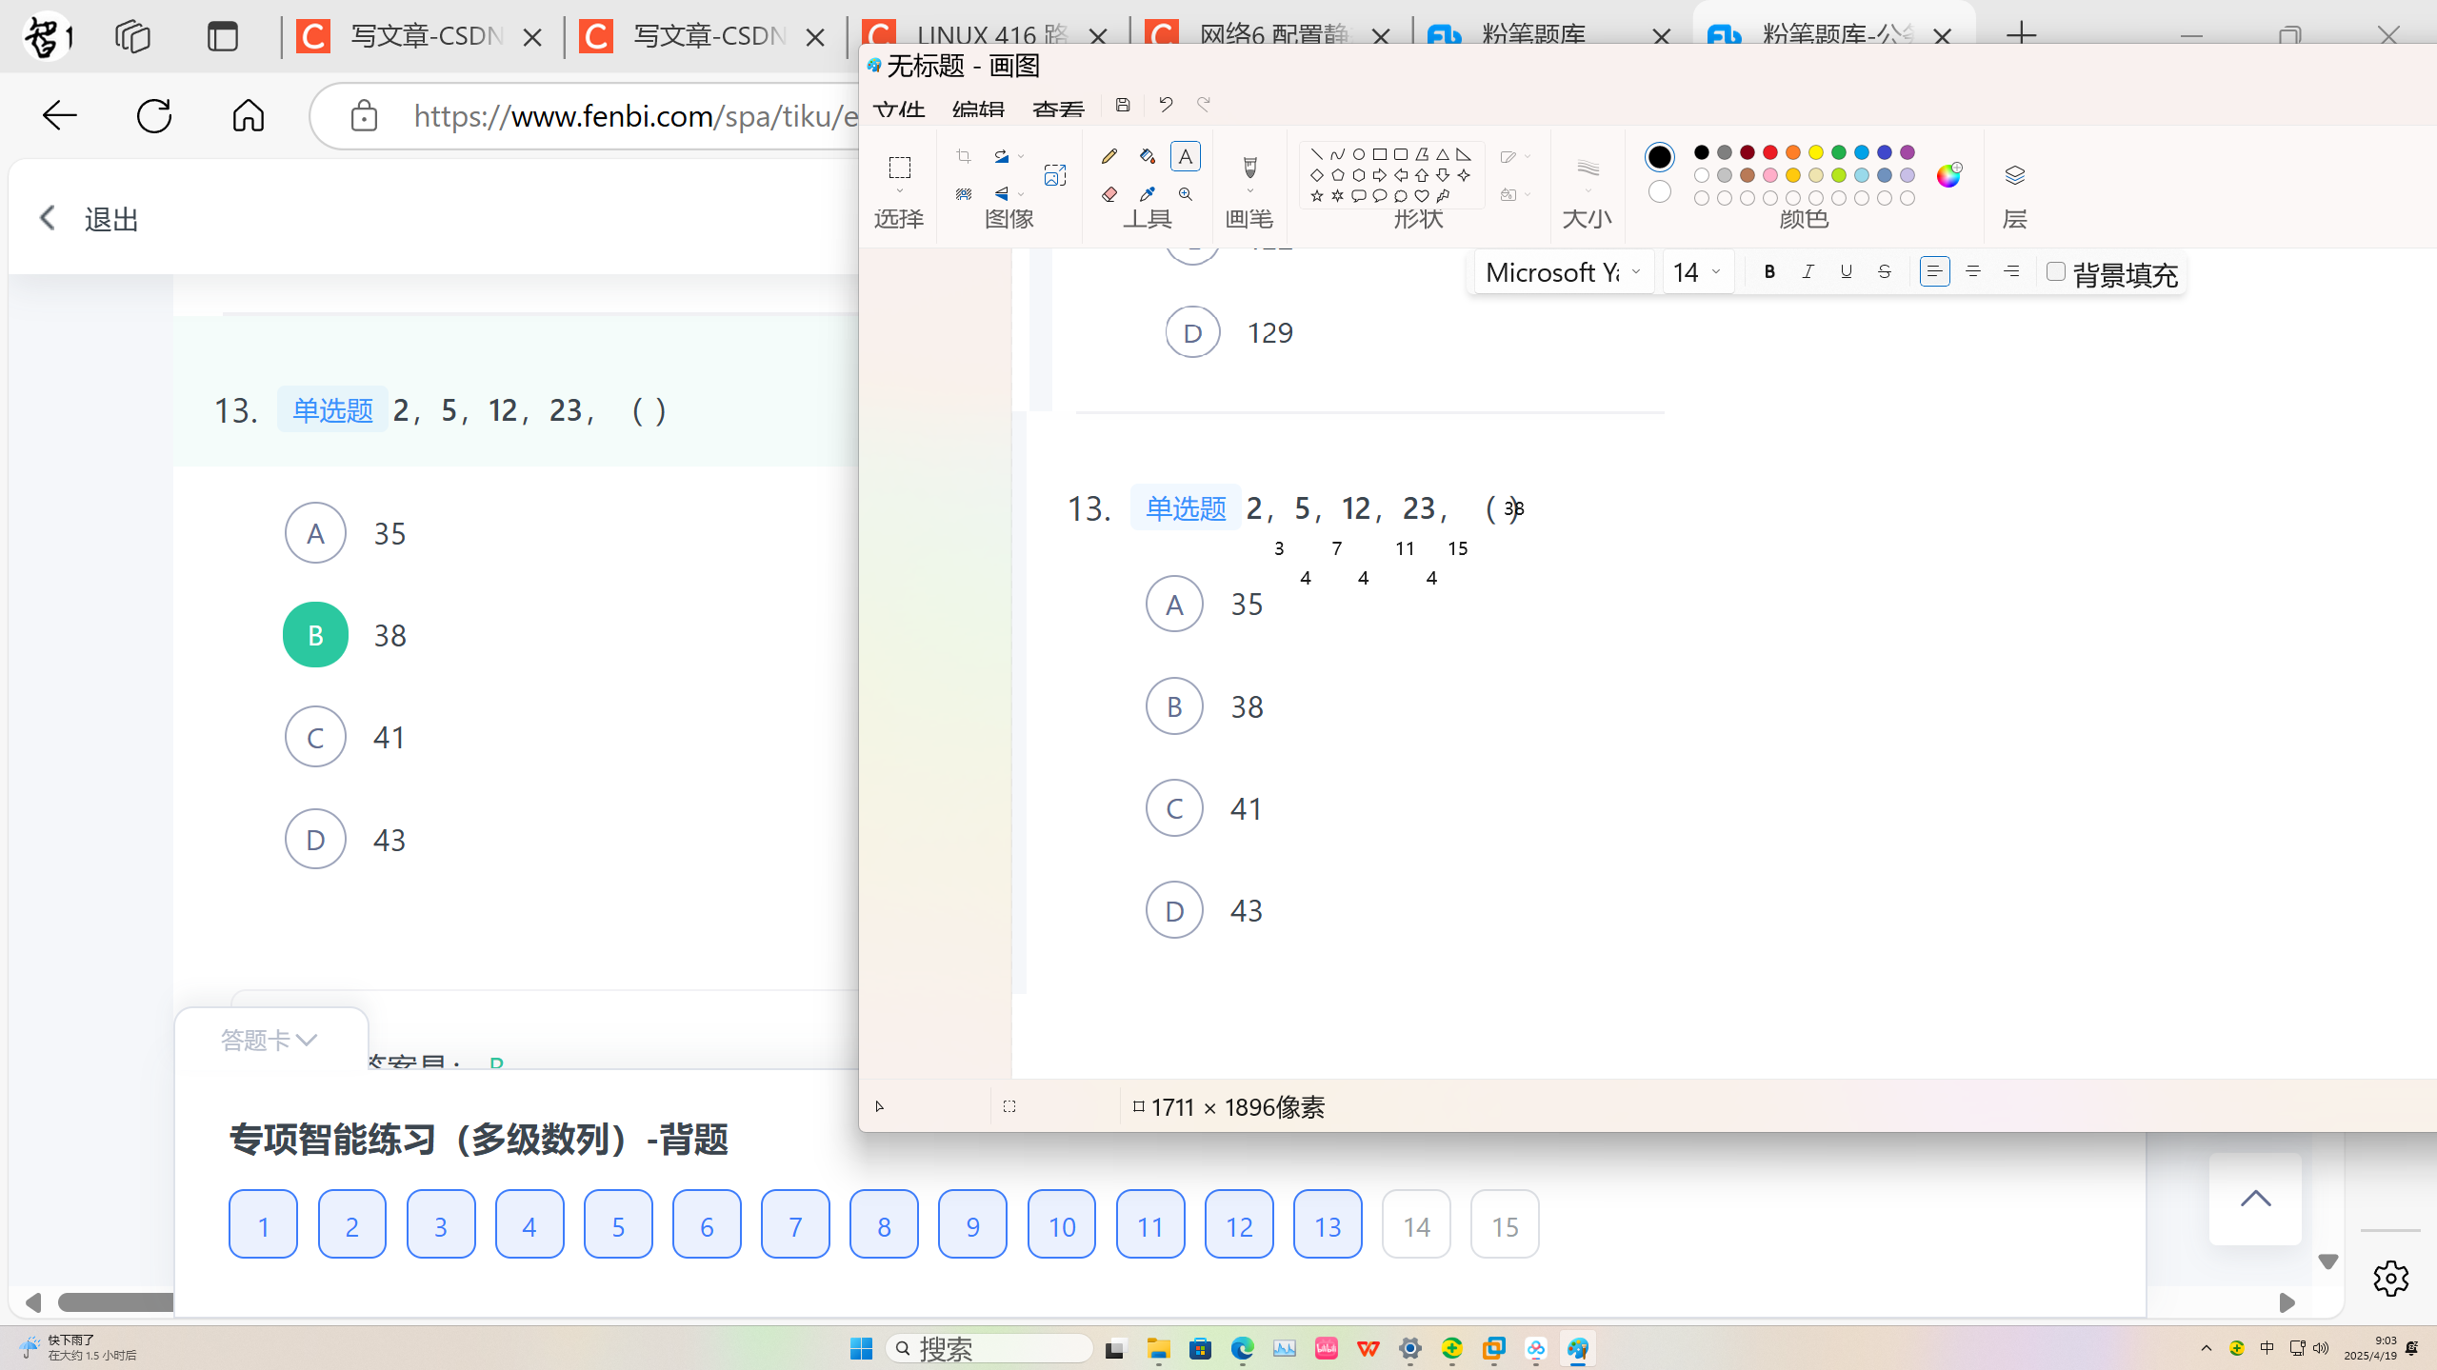Select the Magnifier zoom tool

[1186, 194]
